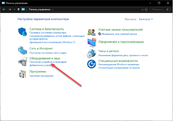173x121 pixels.
Task: Open Часы и регион category
Action: click(109, 51)
